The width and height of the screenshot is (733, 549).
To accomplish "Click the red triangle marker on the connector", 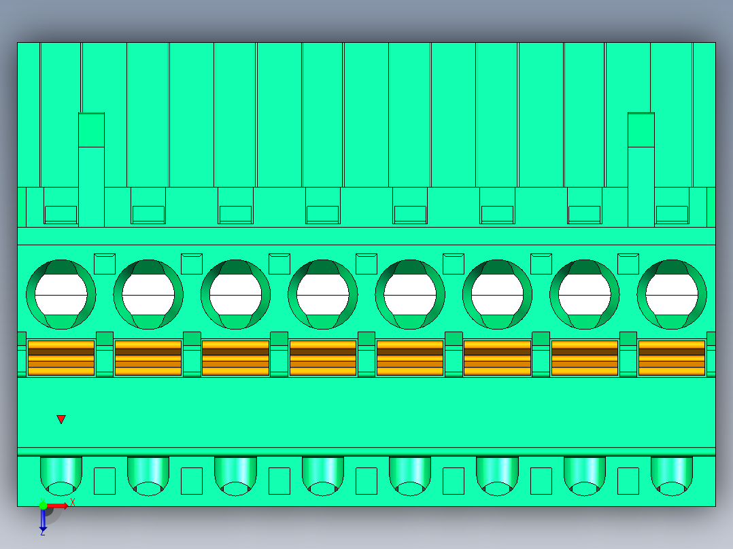I will click(x=61, y=419).
